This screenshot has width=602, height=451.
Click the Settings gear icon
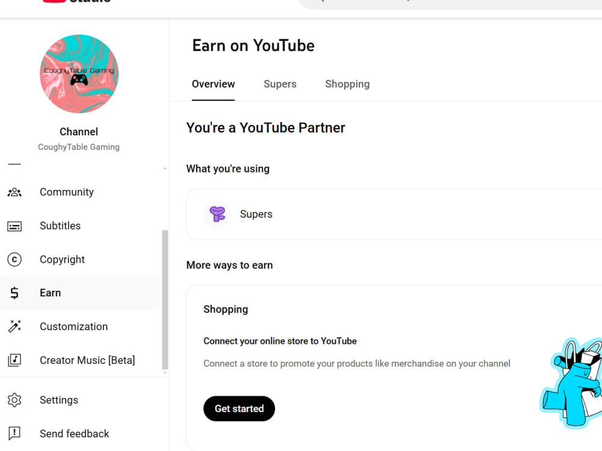(x=14, y=400)
